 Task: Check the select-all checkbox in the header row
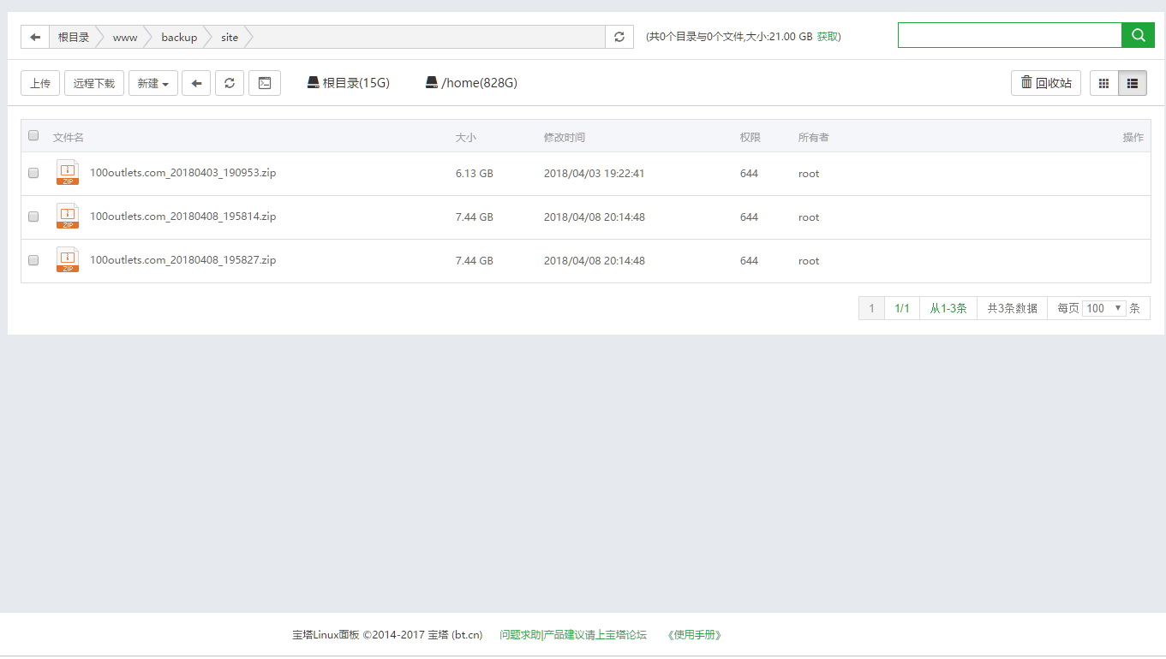(x=33, y=135)
